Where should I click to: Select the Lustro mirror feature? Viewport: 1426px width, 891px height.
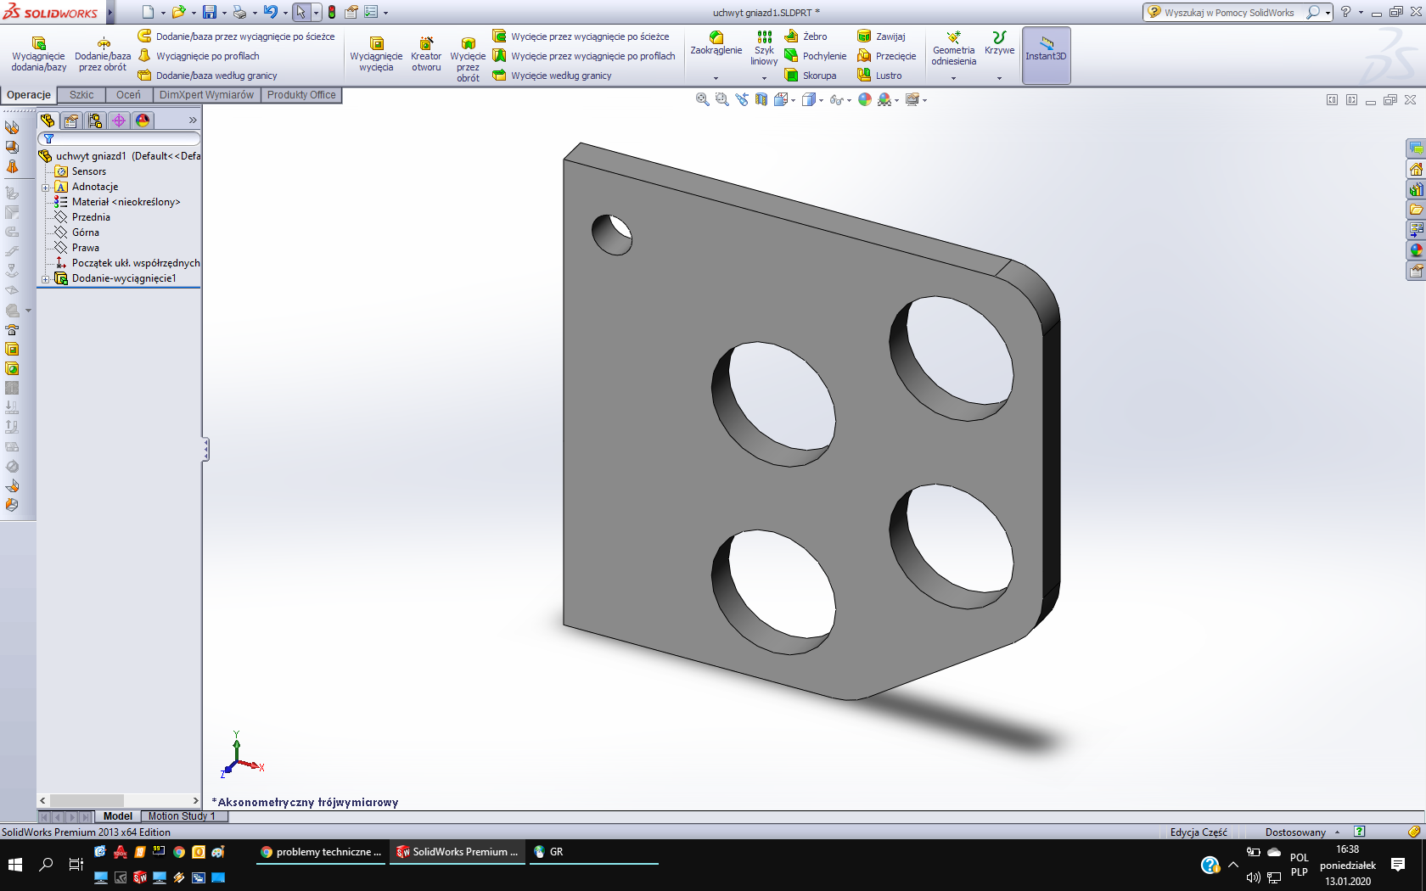coord(880,76)
